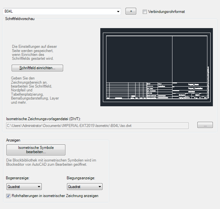Open the Biegungsanzeige dropdown
Screen dimensions: 220x209
point(85,187)
